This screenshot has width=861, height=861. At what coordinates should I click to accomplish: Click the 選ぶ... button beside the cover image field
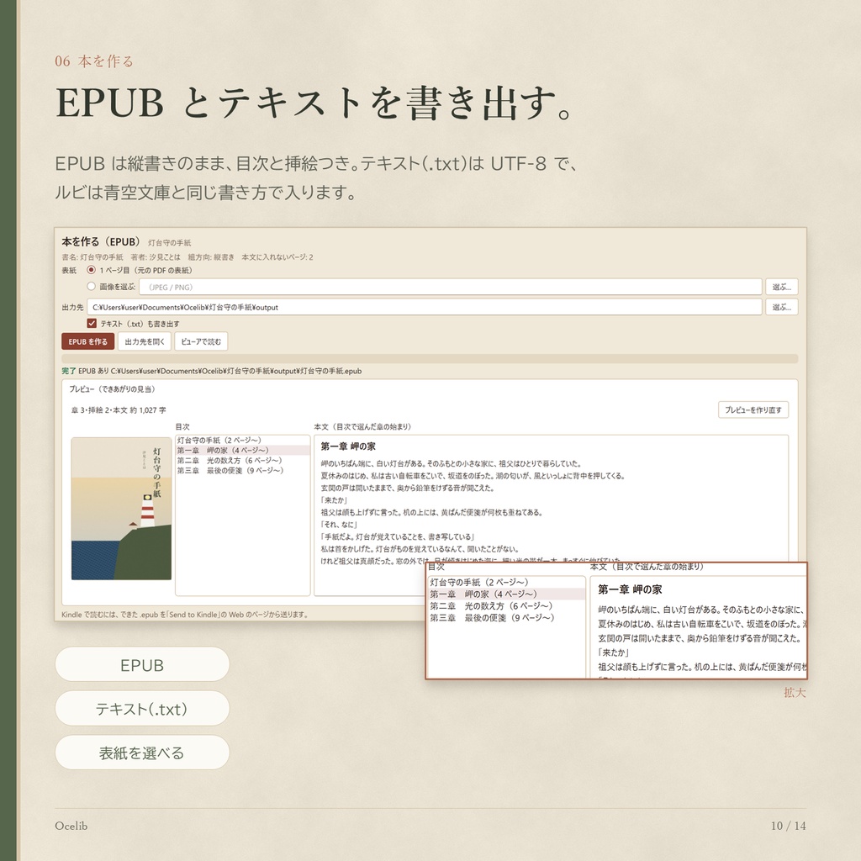781,287
